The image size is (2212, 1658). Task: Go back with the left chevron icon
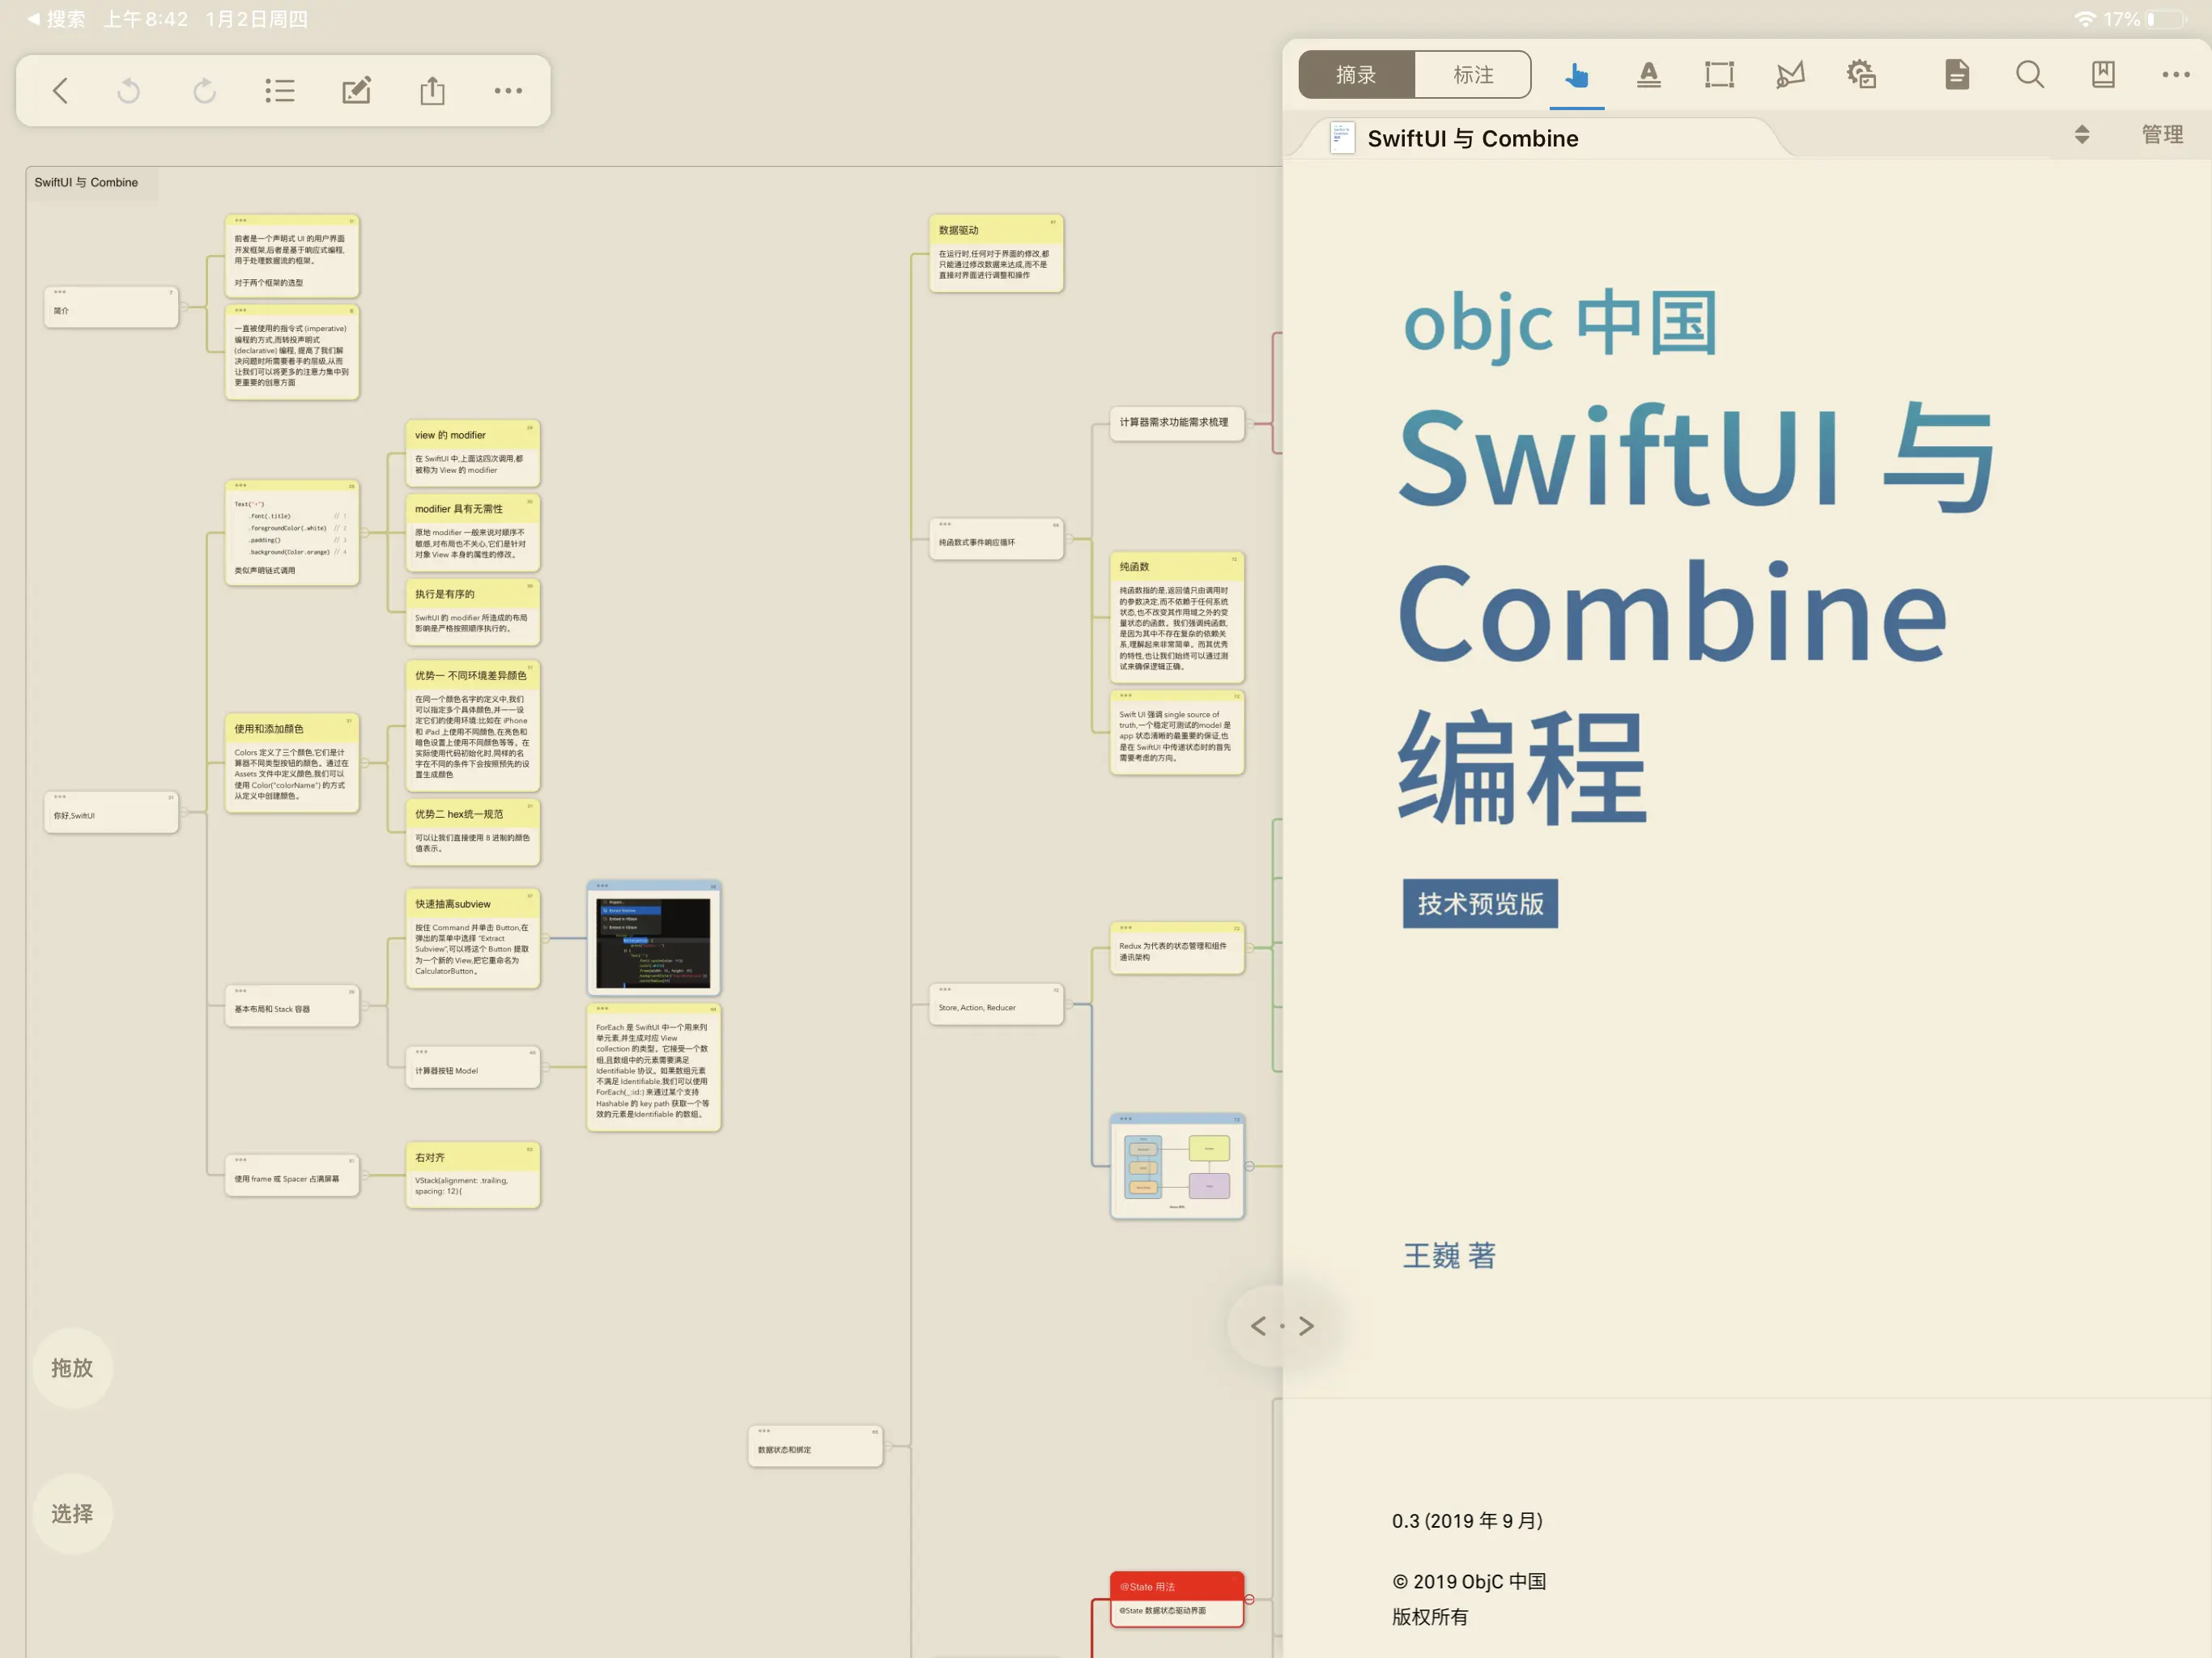pyautogui.click(x=60, y=91)
